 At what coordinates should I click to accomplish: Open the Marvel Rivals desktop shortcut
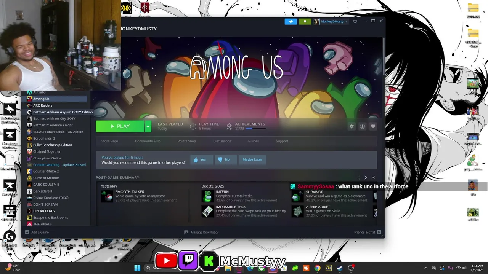[x=10, y=162]
